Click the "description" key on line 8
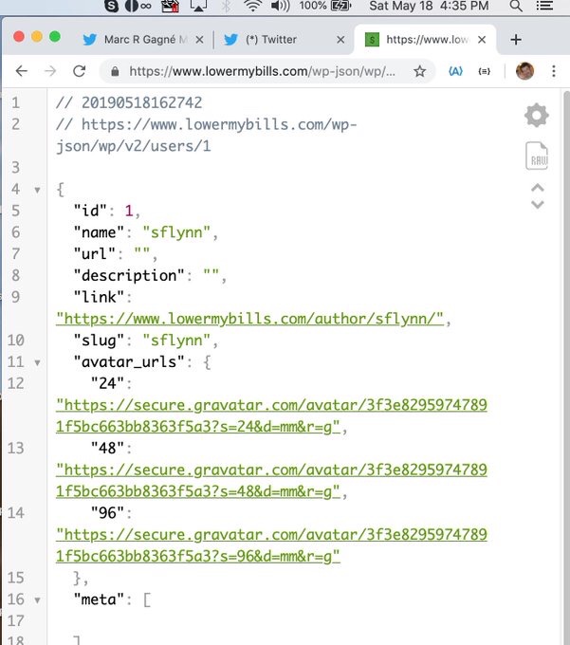This screenshot has height=645, width=570. tap(129, 276)
